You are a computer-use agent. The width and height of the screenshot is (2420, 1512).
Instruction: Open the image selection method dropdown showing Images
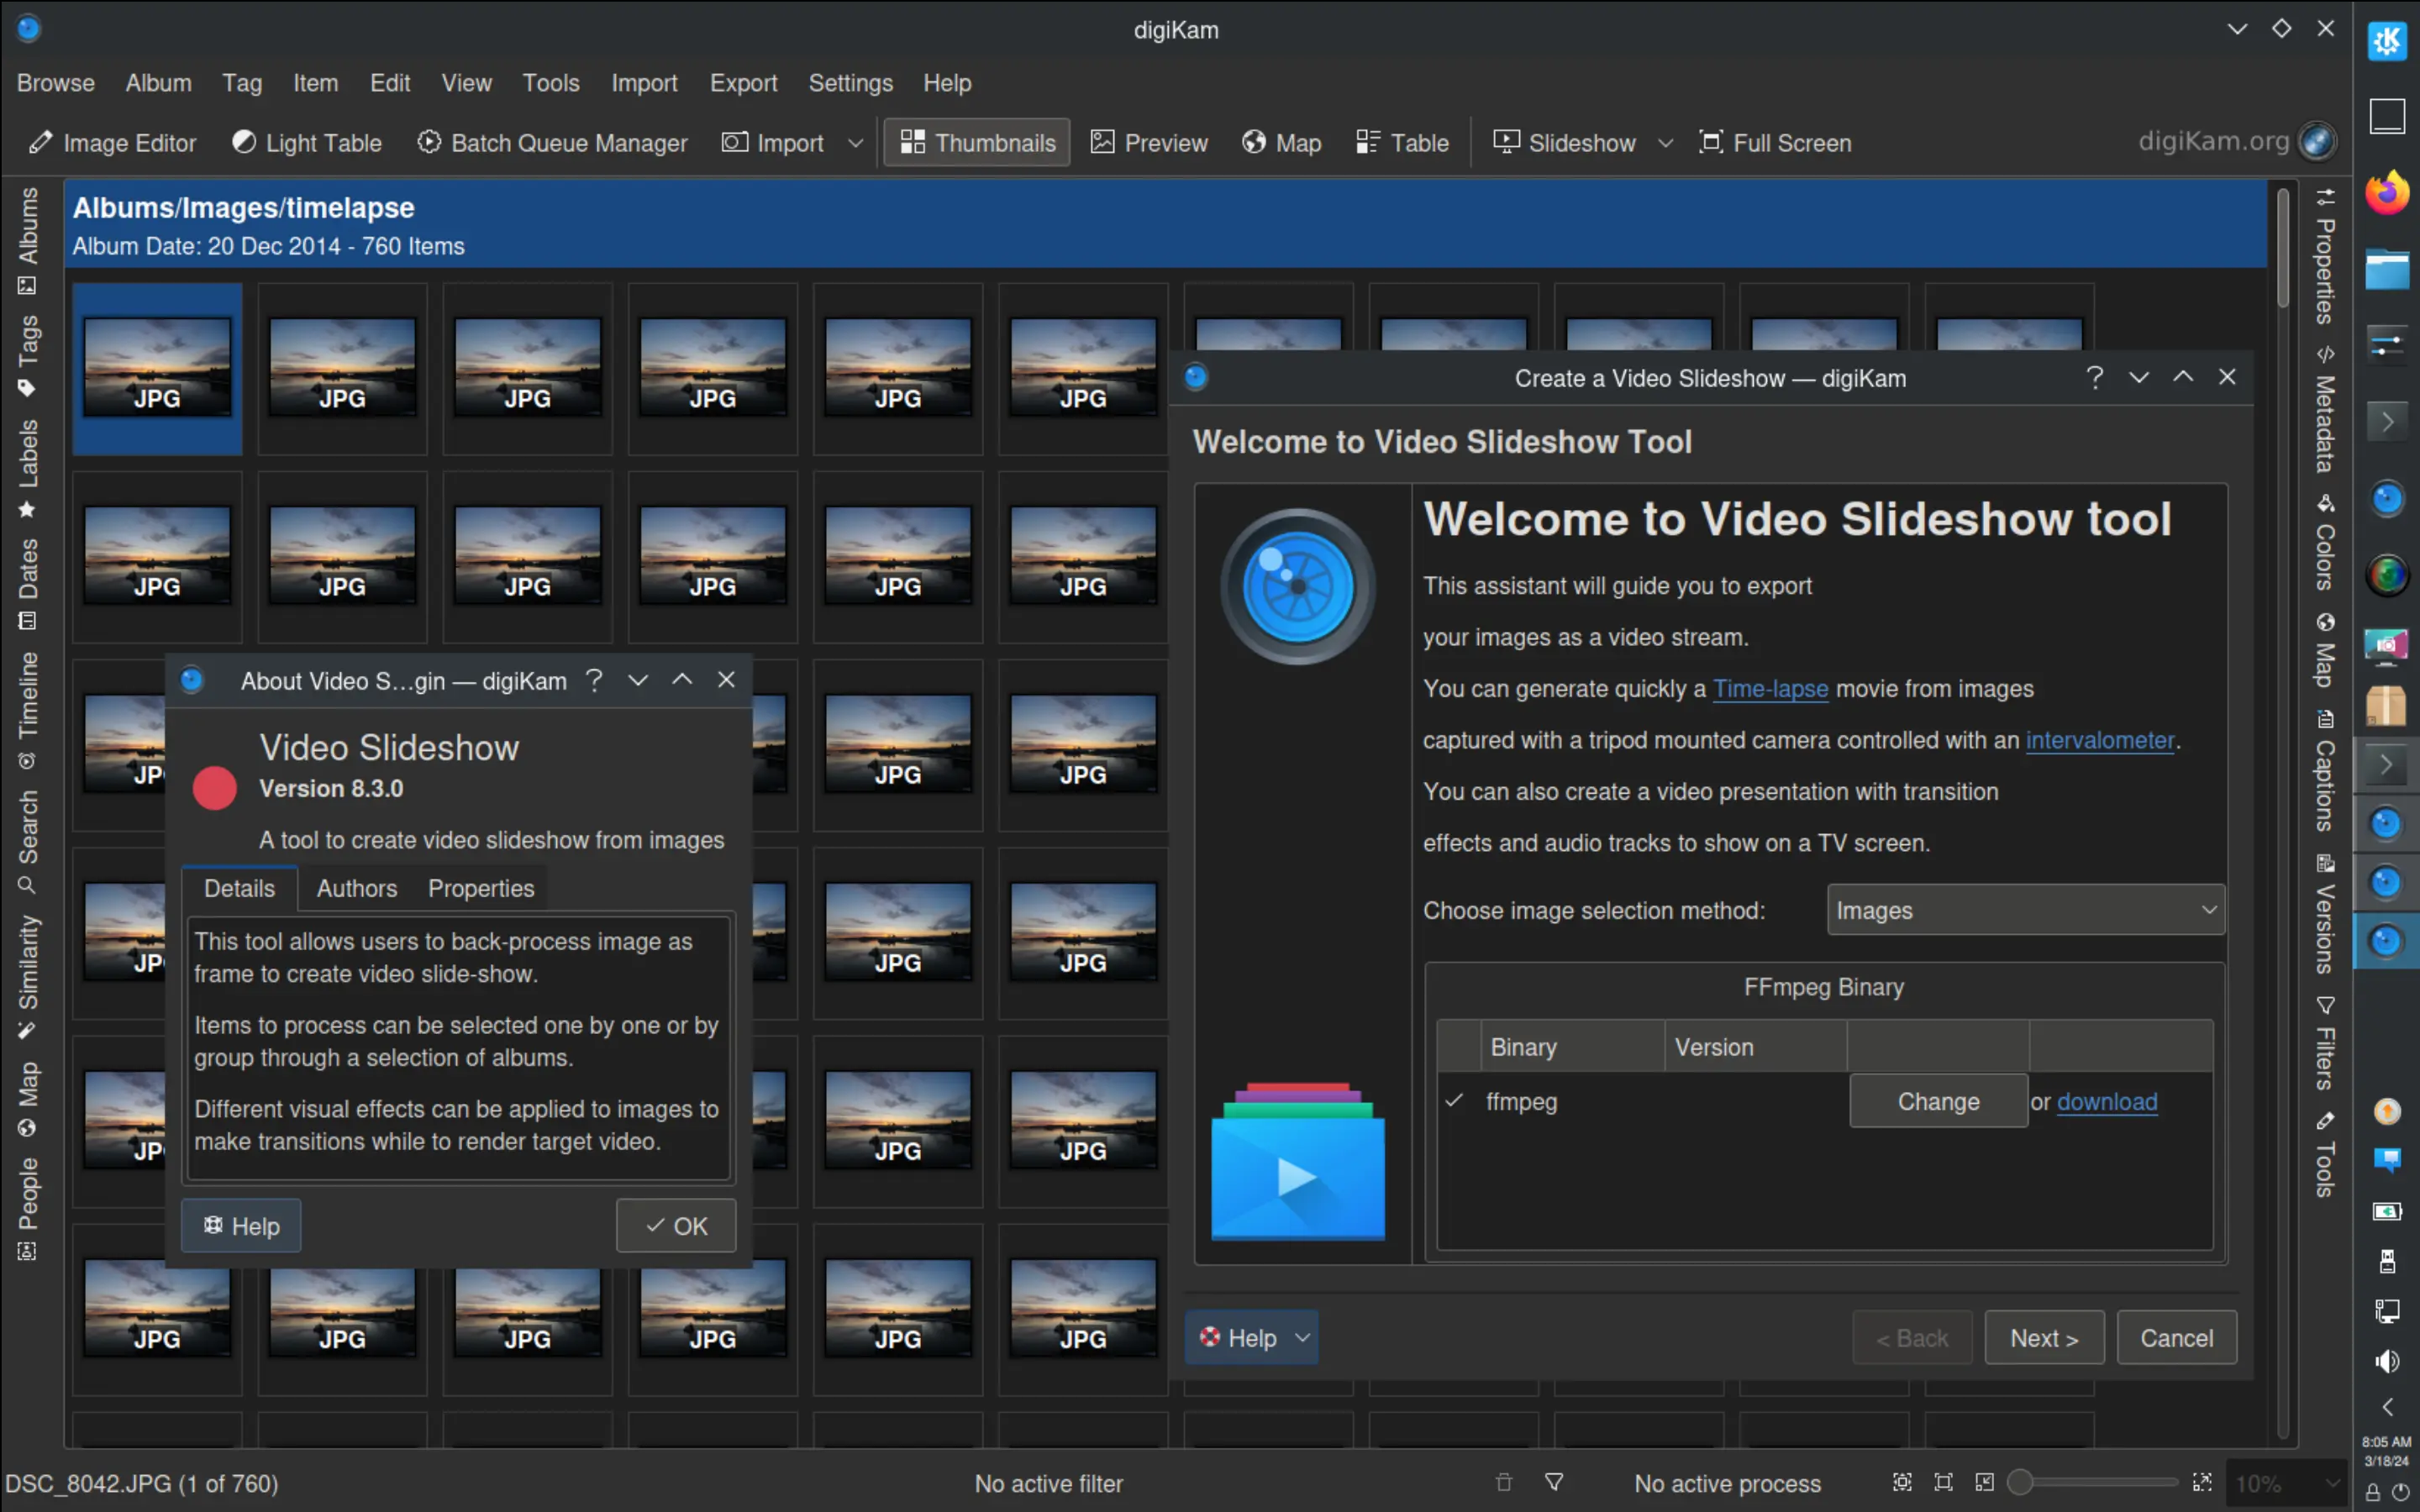[x=2025, y=909]
